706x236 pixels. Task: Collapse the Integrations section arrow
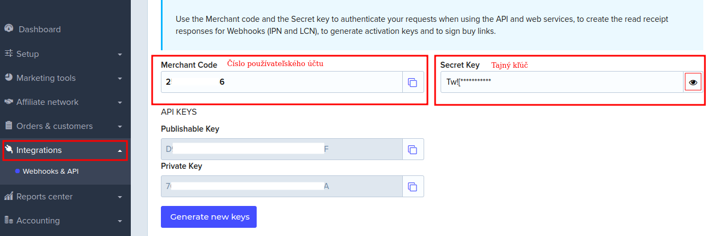pos(120,150)
